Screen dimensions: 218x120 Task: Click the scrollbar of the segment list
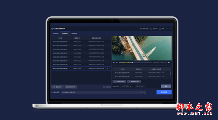(170, 73)
